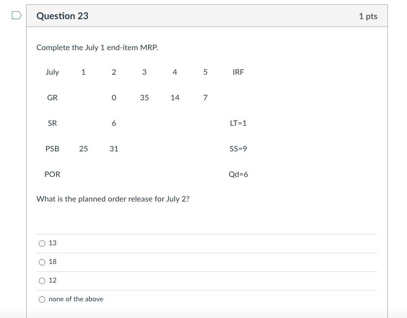Click the PSB row label
The image size is (407, 318).
point(53,148)
